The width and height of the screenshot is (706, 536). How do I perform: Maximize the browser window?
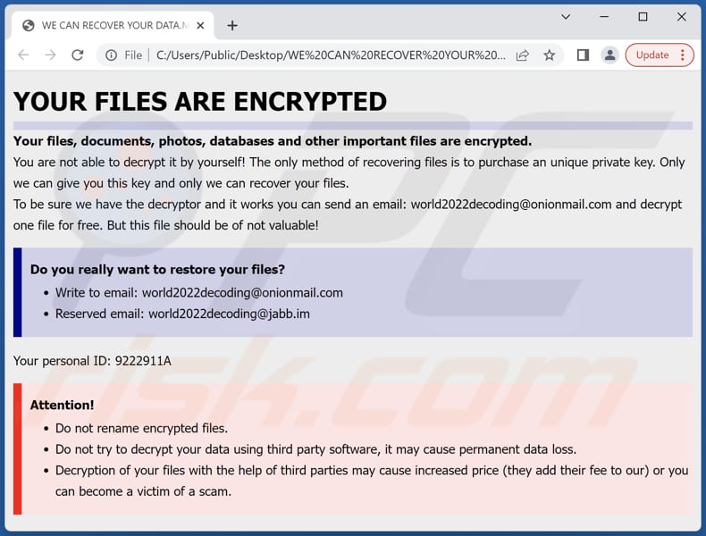(643, 17)
